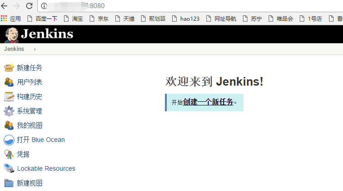Viewport: 343px width, 191px height.
Task: Click the Jenkins header title
Action: [47, 34]
